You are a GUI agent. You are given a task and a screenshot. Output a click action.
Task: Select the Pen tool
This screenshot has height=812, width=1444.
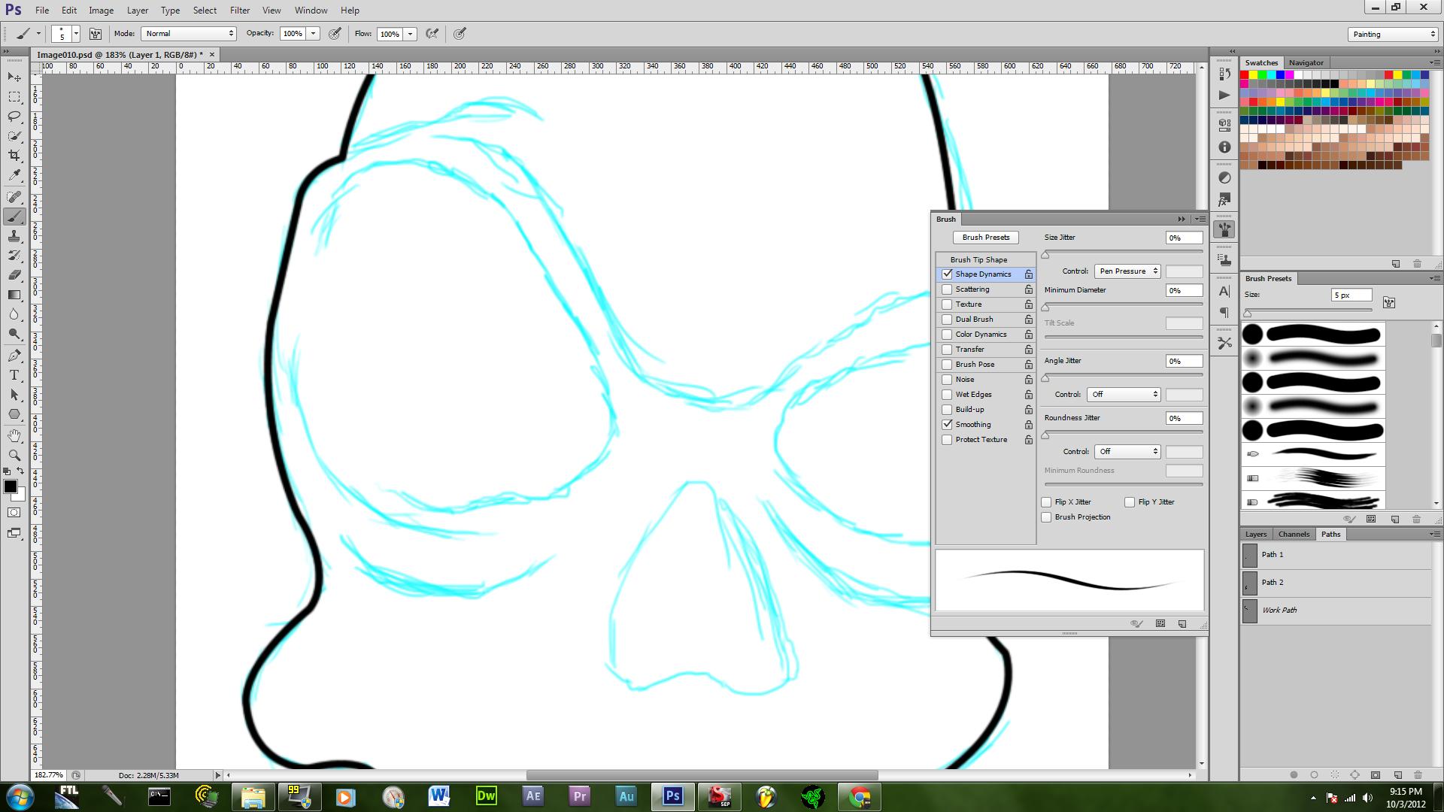tap(14, 356)
